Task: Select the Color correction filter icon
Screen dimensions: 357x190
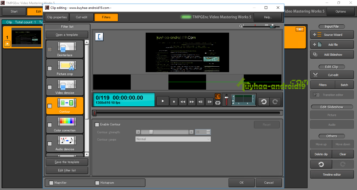Action: 67,123
